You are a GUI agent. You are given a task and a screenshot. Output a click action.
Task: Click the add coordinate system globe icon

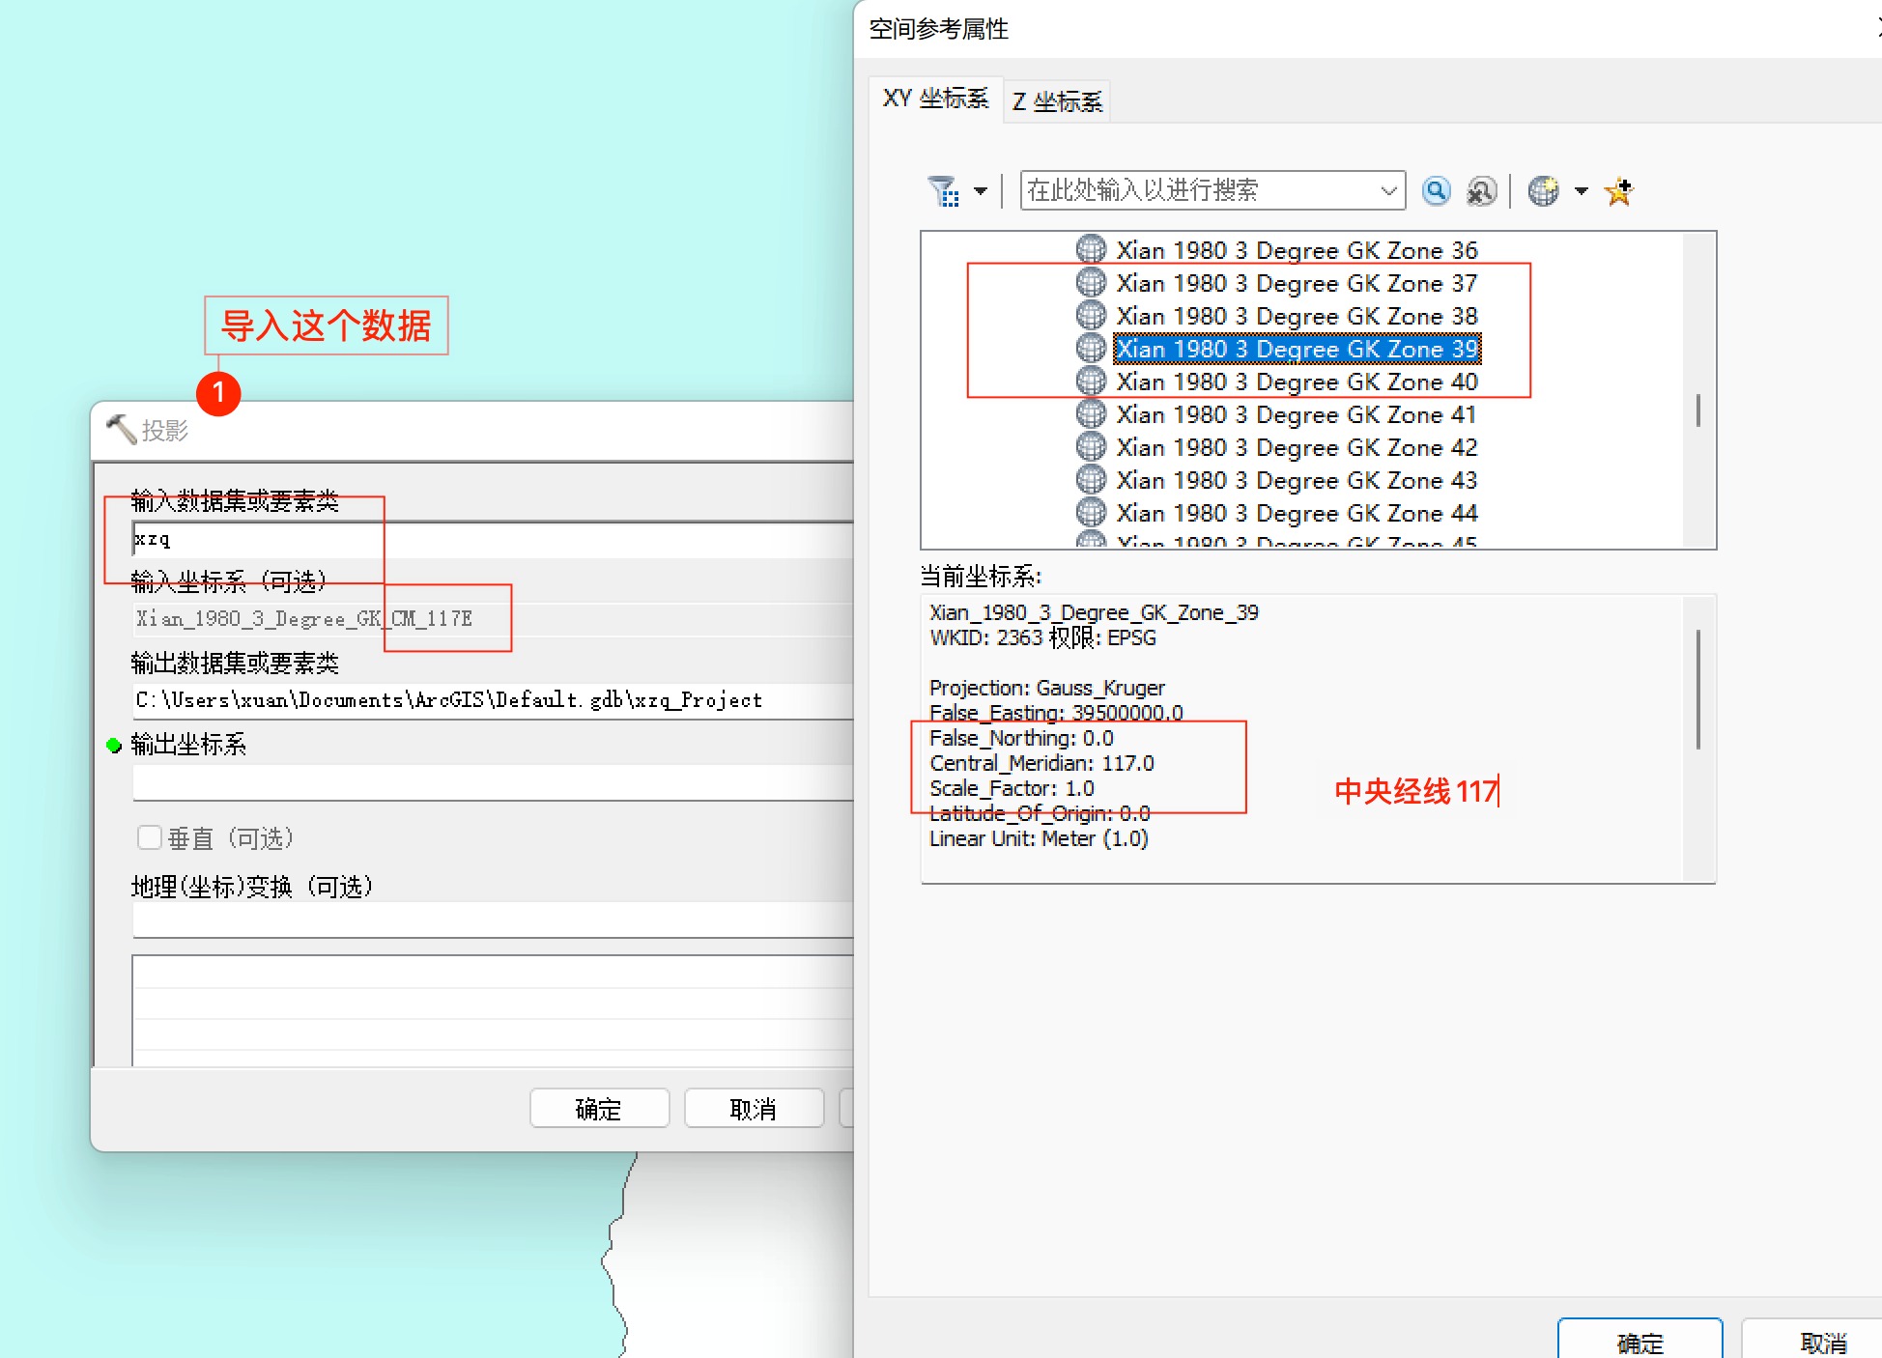point(1543,190)
